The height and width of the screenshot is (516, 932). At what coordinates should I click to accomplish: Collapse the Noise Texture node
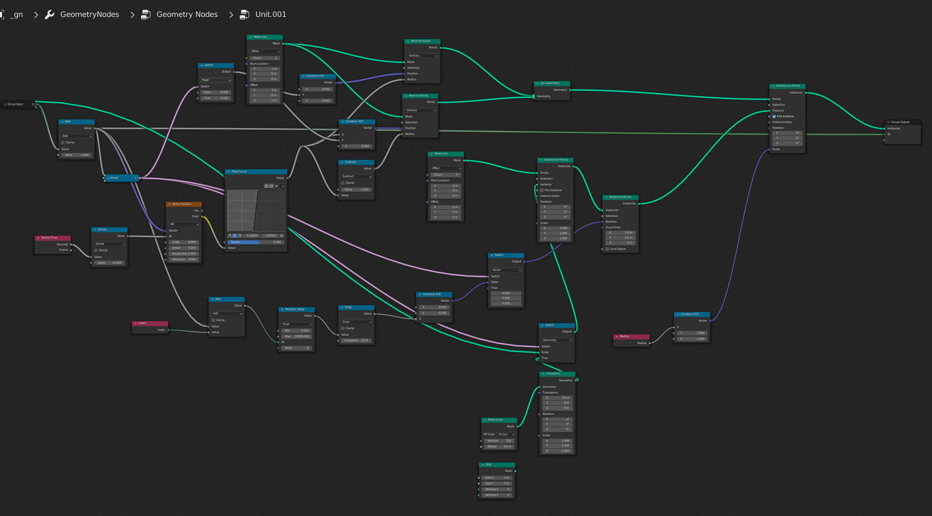[x=169, y=204]
